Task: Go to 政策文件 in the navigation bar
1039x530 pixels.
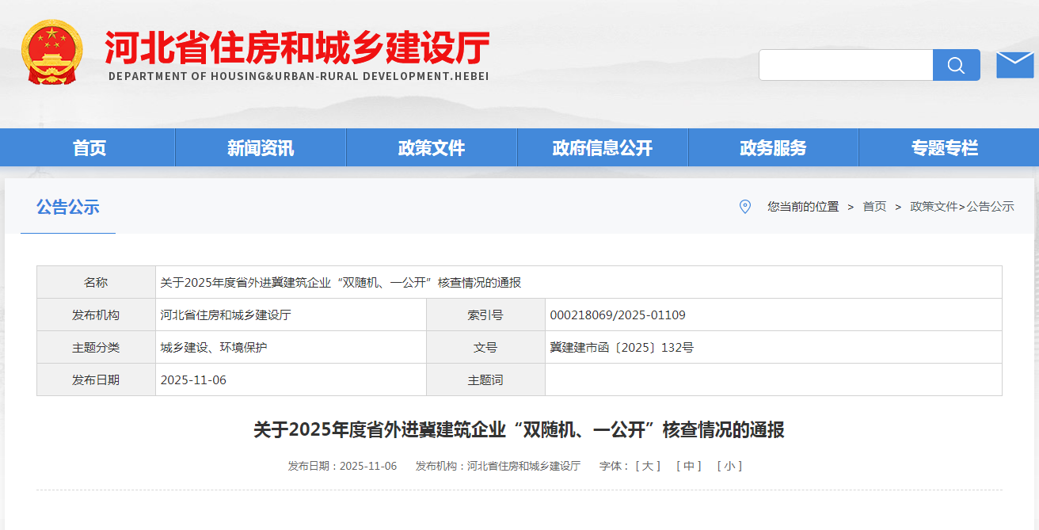Action: [432, 148]
